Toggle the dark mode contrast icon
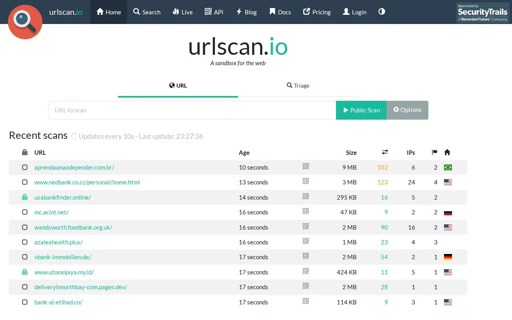 click(x=382, y=12)
